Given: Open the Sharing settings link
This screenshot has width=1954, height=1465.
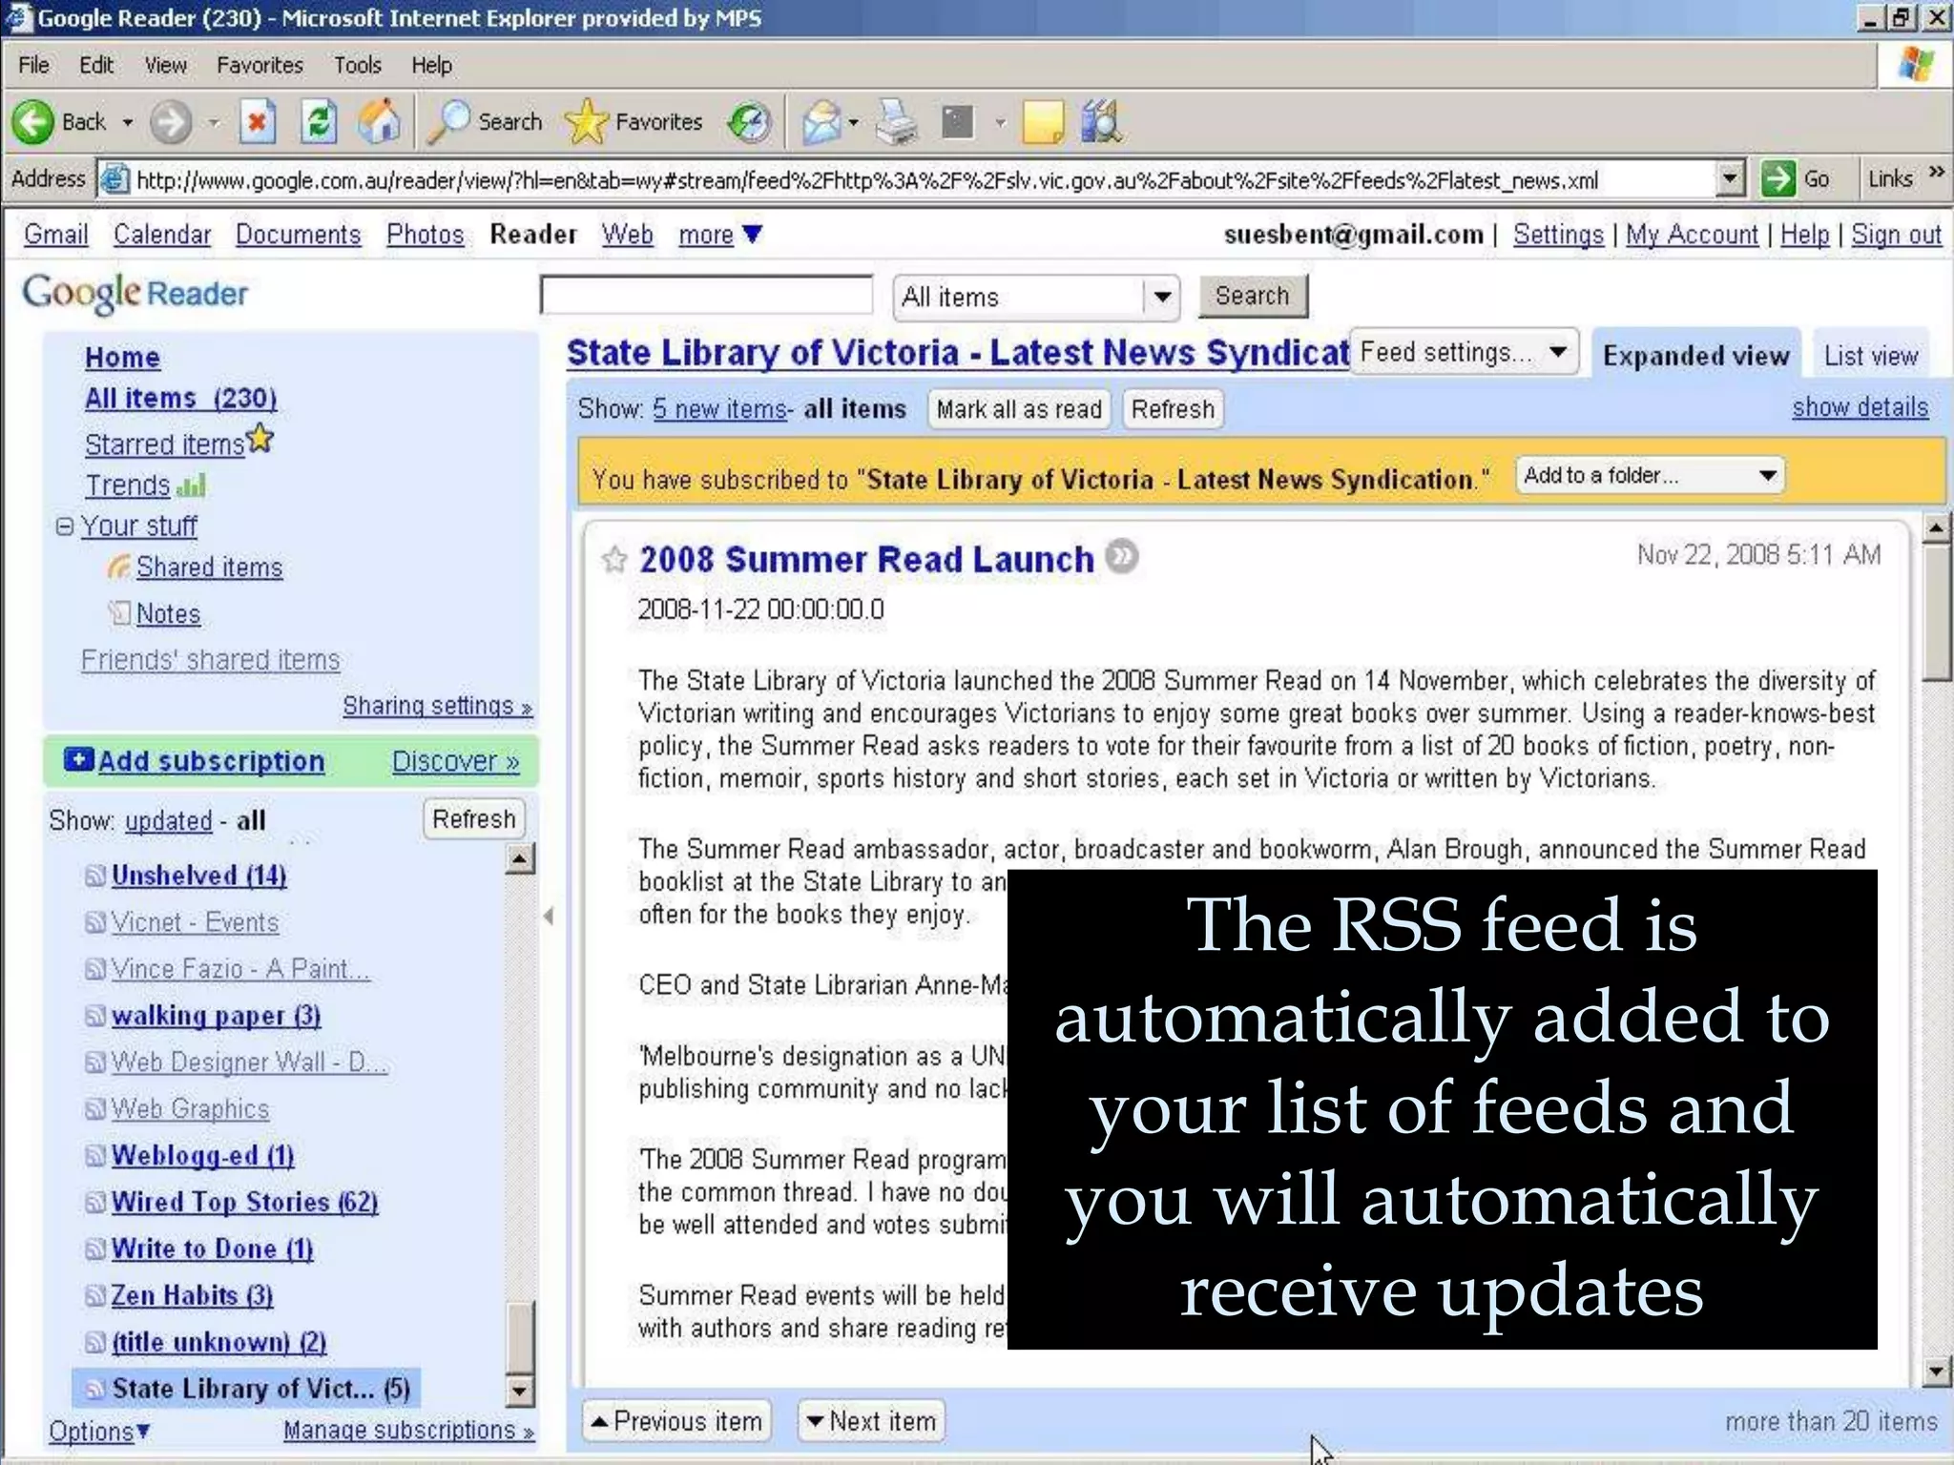Looking at the screenshot, I should pyautogui.click(x=437, y=706).
